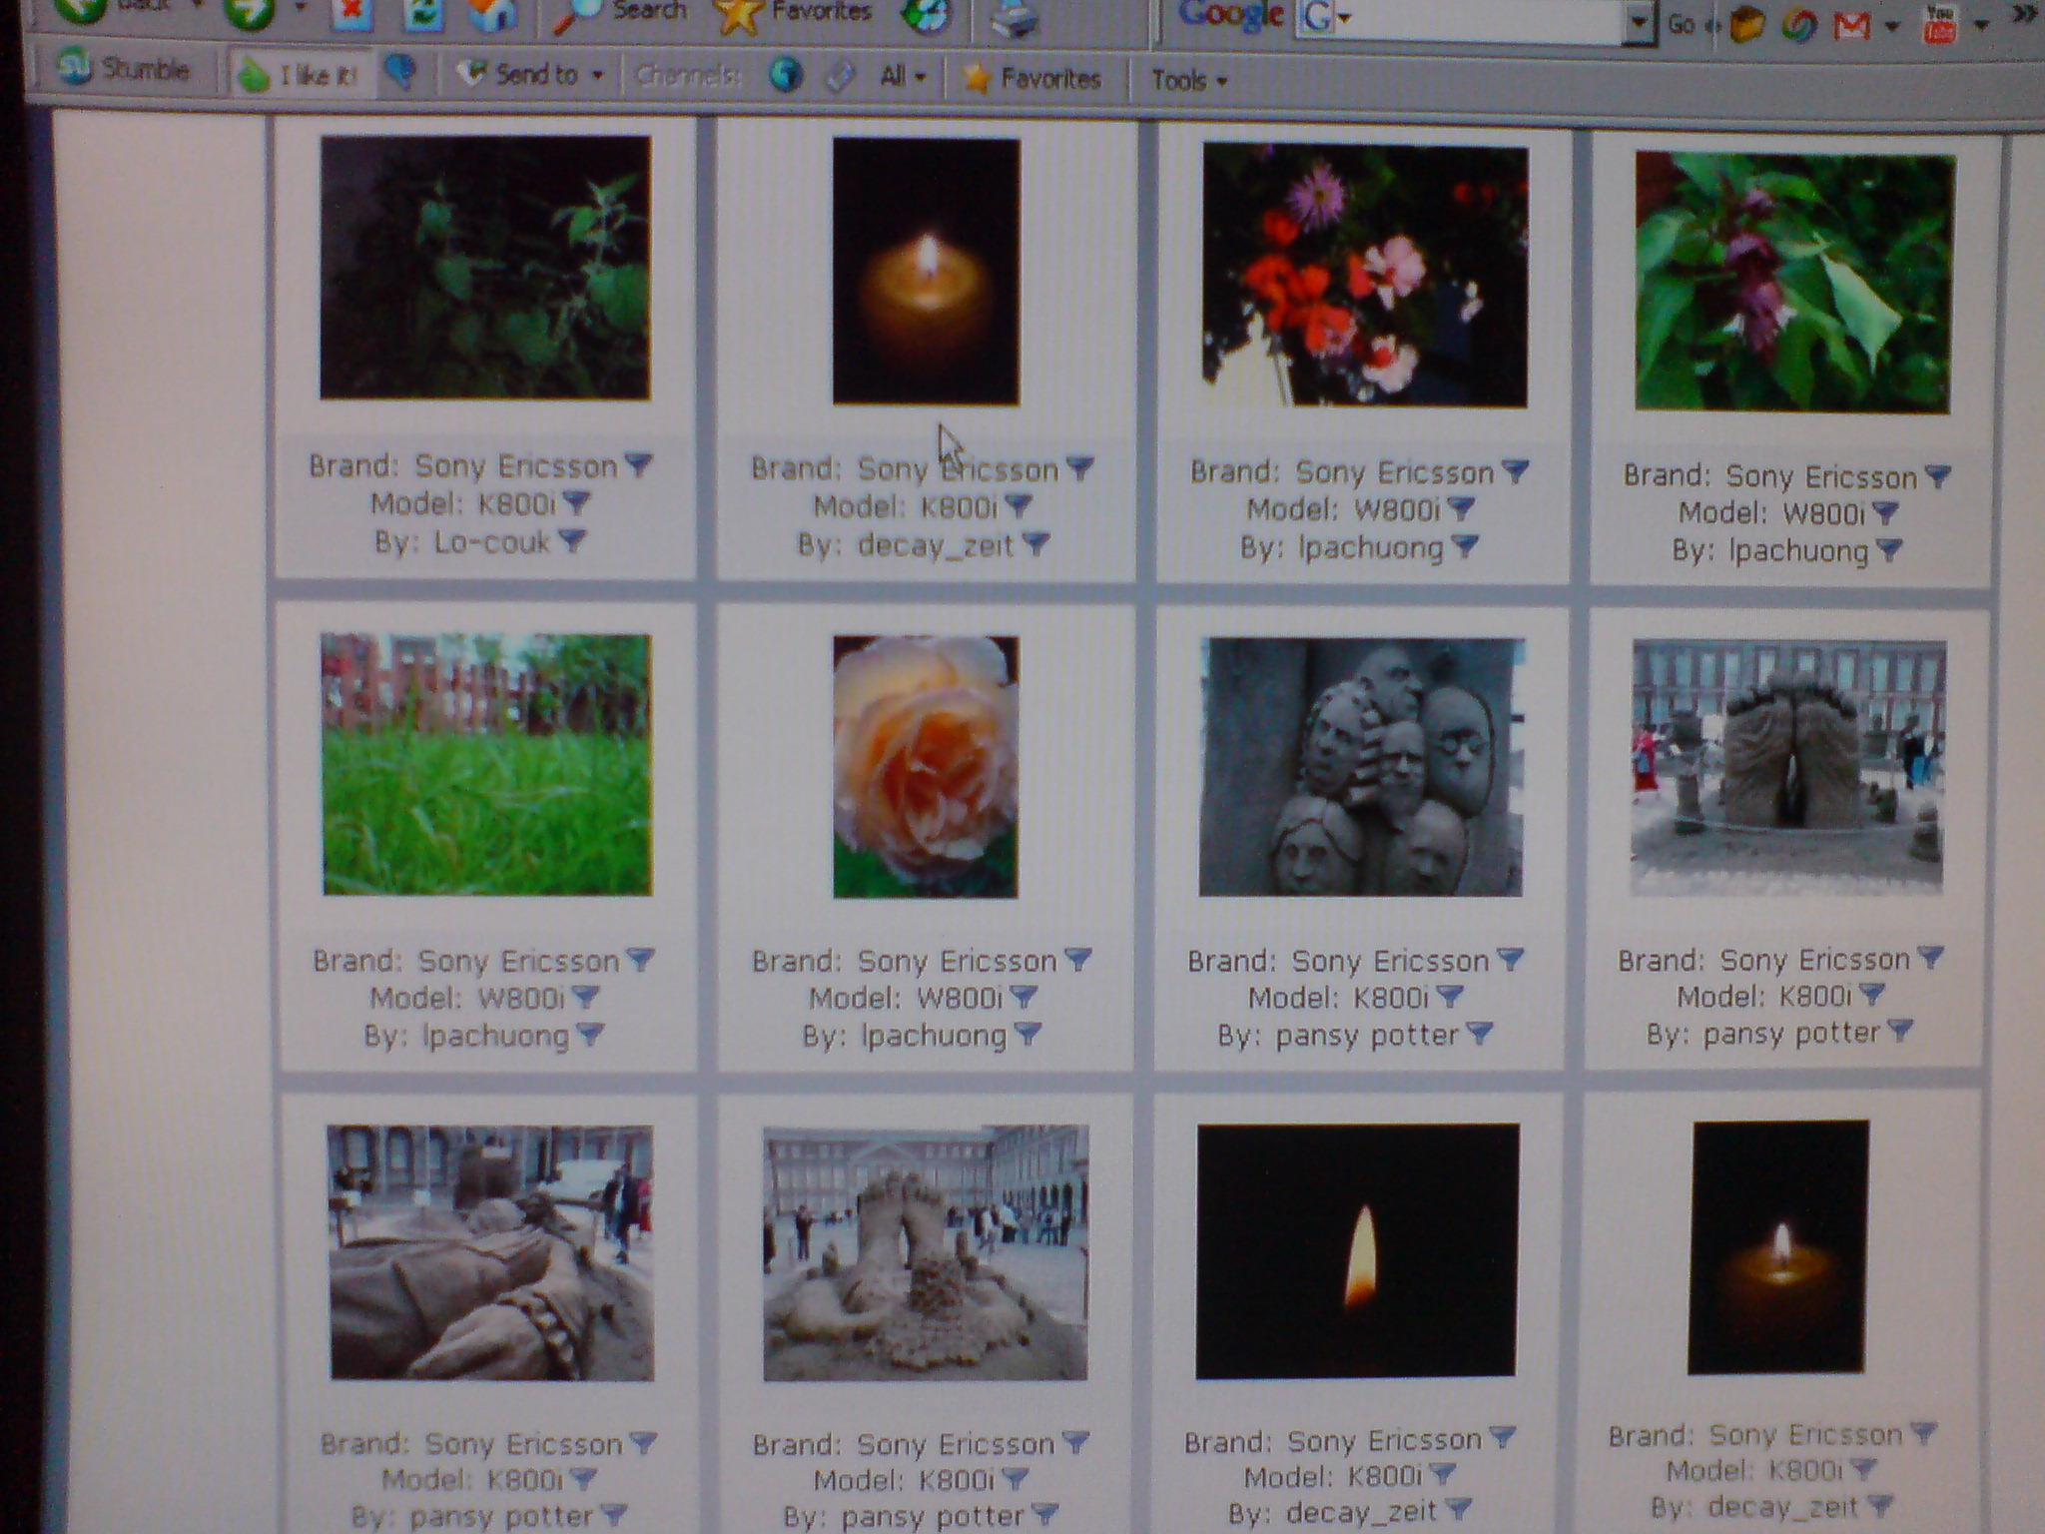Open the dark green plants thumbnail by Lo-couk
This screenshot has height=1534, width=2045.
click(x=485, y=268)
